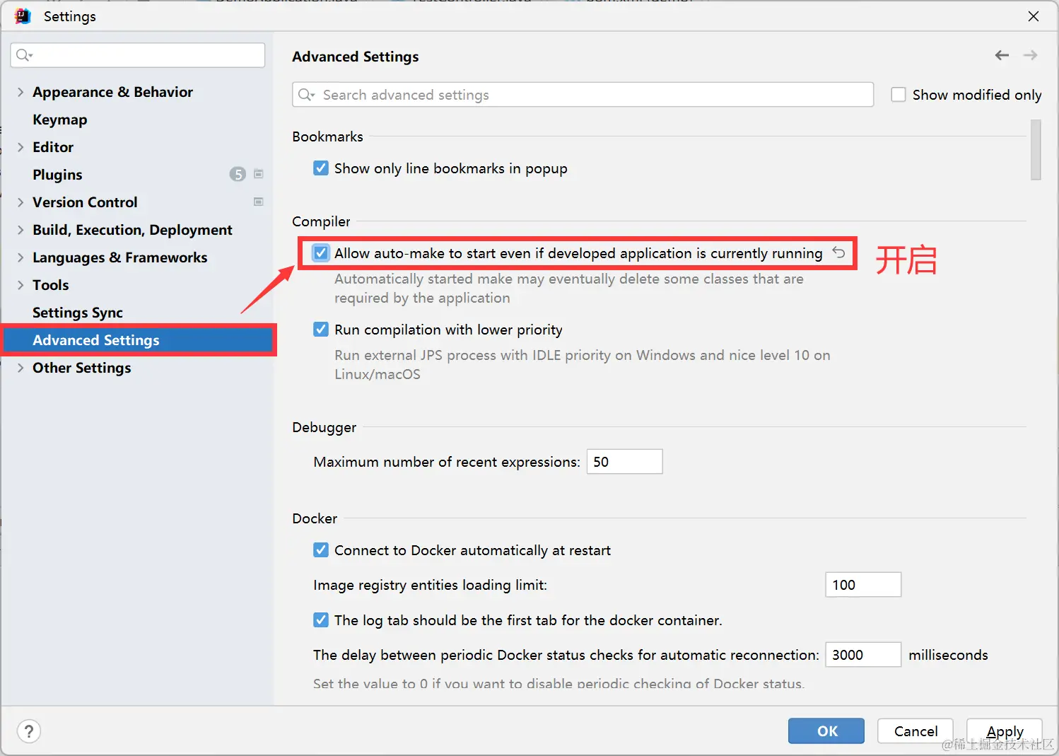1059x756 pixels.
Task: Click the 'Set the value to 0' hint text
Action: [x=558, y=683]
